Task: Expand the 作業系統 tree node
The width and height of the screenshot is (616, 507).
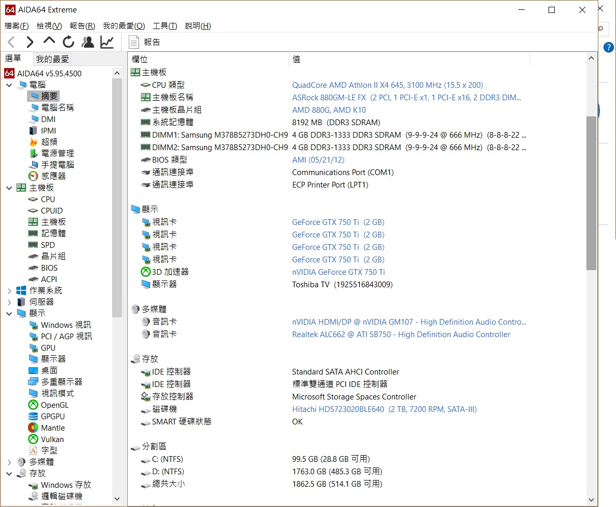Action: coord(9,291)
